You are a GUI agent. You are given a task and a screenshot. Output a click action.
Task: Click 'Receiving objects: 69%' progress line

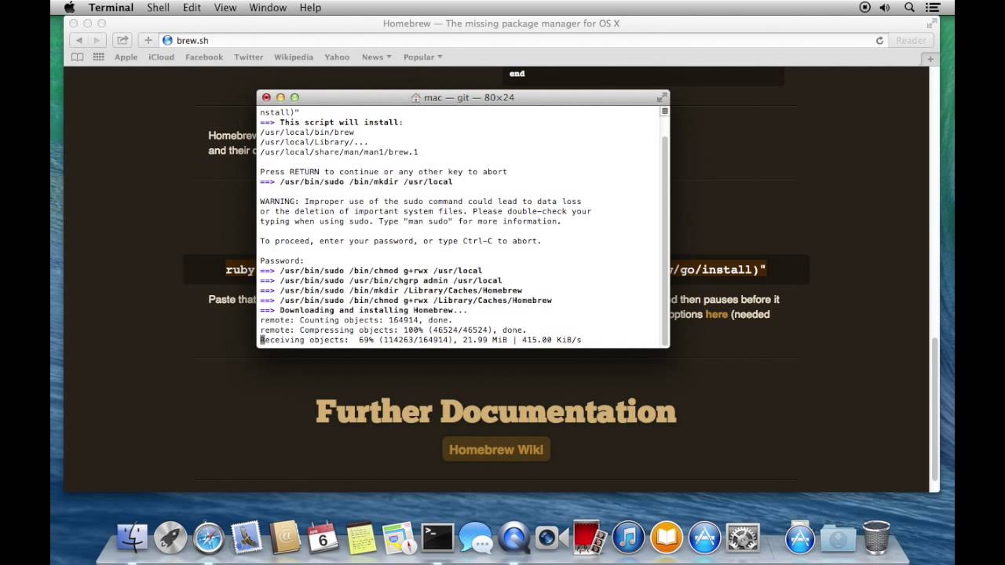pos(421,340)
